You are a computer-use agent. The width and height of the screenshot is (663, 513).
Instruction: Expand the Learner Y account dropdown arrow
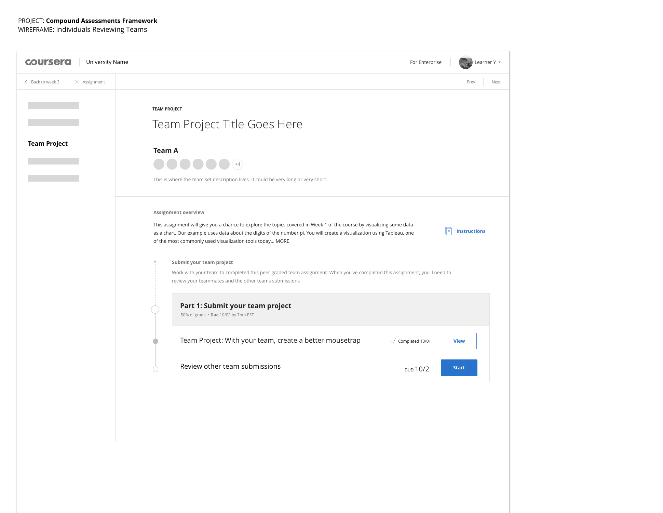coord(500,62)
